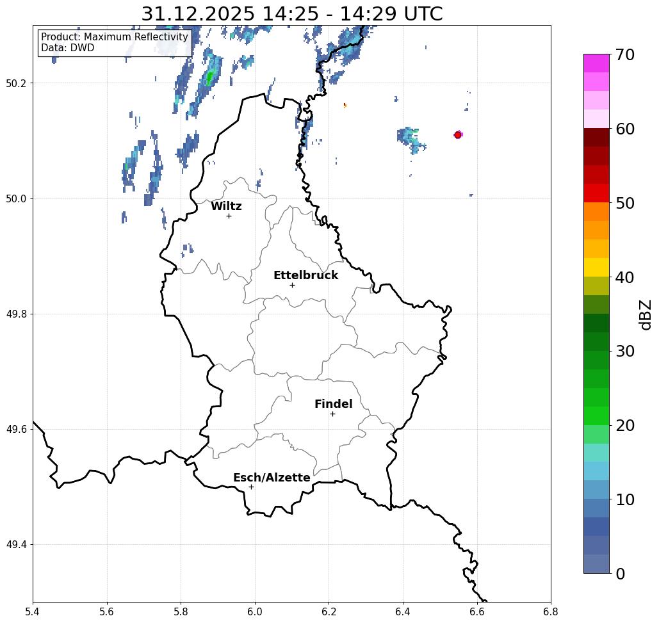Click the colorbar tick label 50

click(625, 203)
